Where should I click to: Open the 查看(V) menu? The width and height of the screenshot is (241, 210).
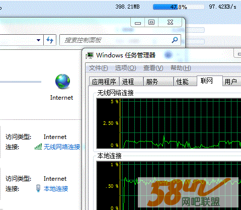point(153,68)
